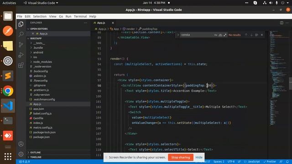This screenshot has height=164, width=292.
Task: Click Prettier status bar item
Action: pyautogui.click(x=270, y=162)
